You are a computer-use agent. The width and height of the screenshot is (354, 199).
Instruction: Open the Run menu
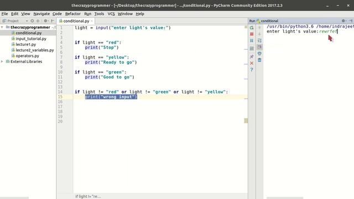pyautogui.click(x=87, y=14)
